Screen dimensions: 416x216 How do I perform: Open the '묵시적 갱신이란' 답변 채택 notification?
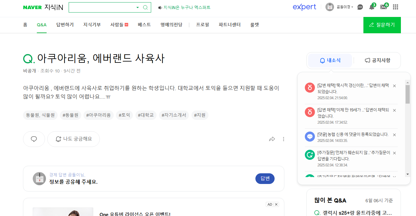[x=353, y=89]
